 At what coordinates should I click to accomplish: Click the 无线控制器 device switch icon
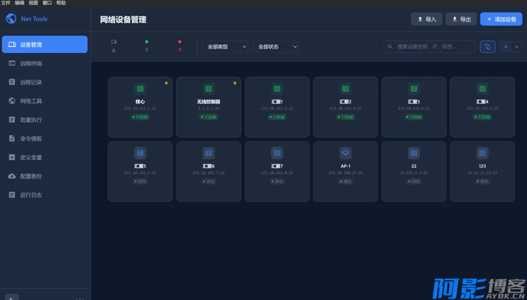(x=208, y=89)
